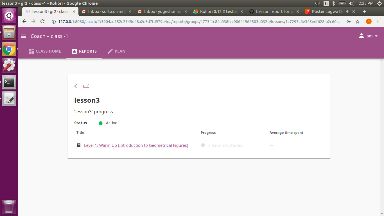Open the gr2 group link
Image resolution: width=384 pixels, height=216 pixels.
tap(85, 85)
